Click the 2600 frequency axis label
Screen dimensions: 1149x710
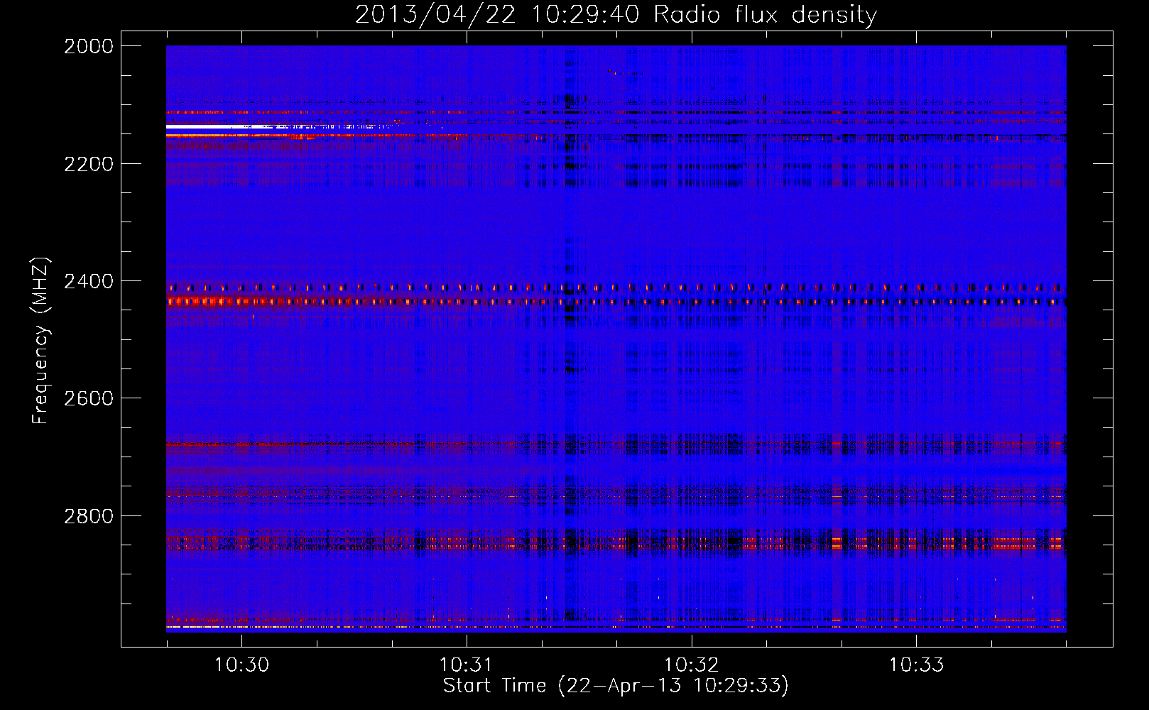point(89,398)
